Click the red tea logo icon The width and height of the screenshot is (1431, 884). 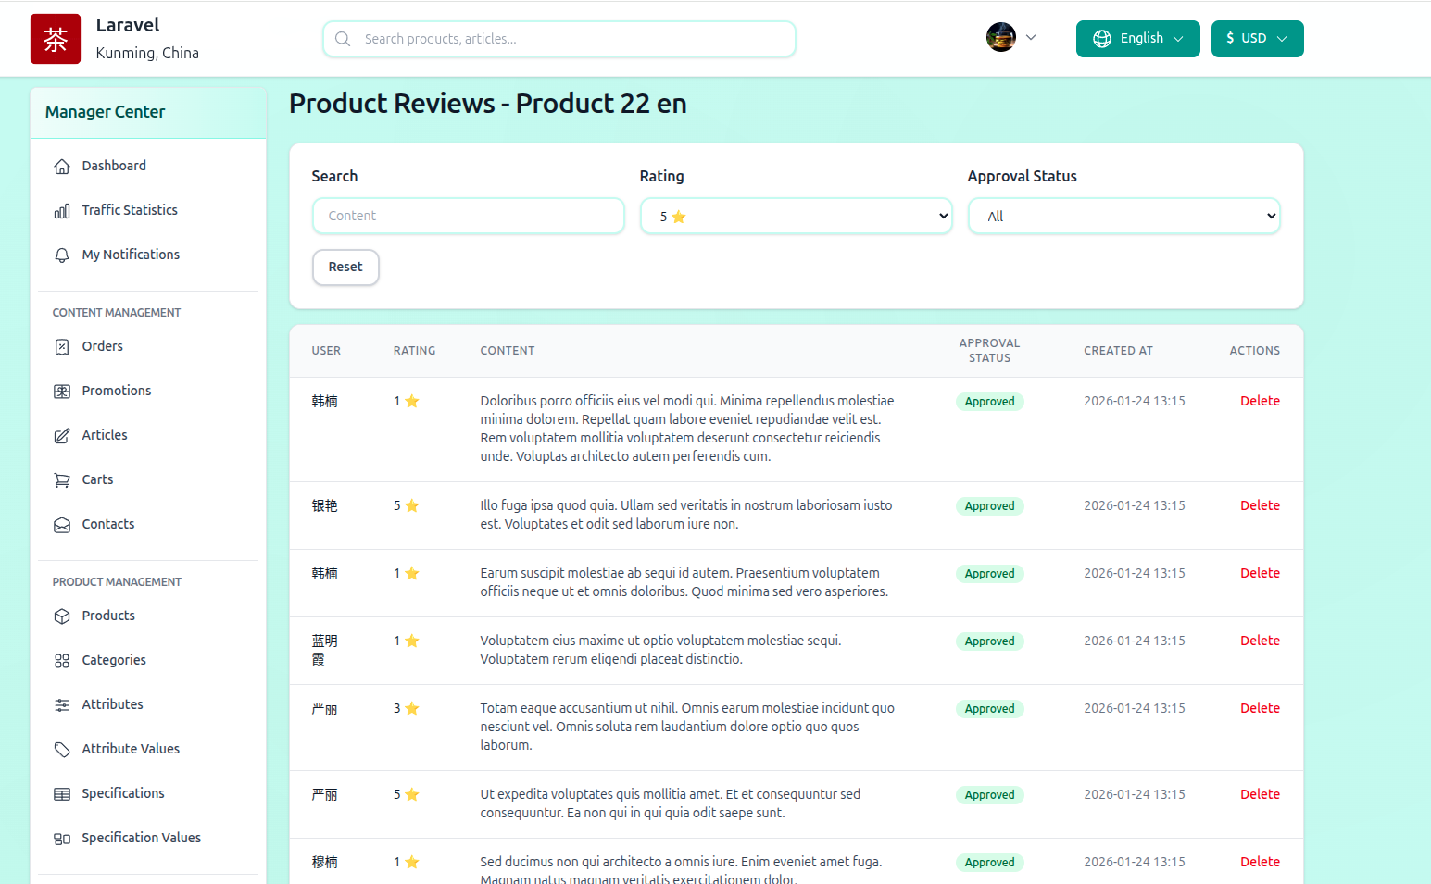(x=56, y=39)
